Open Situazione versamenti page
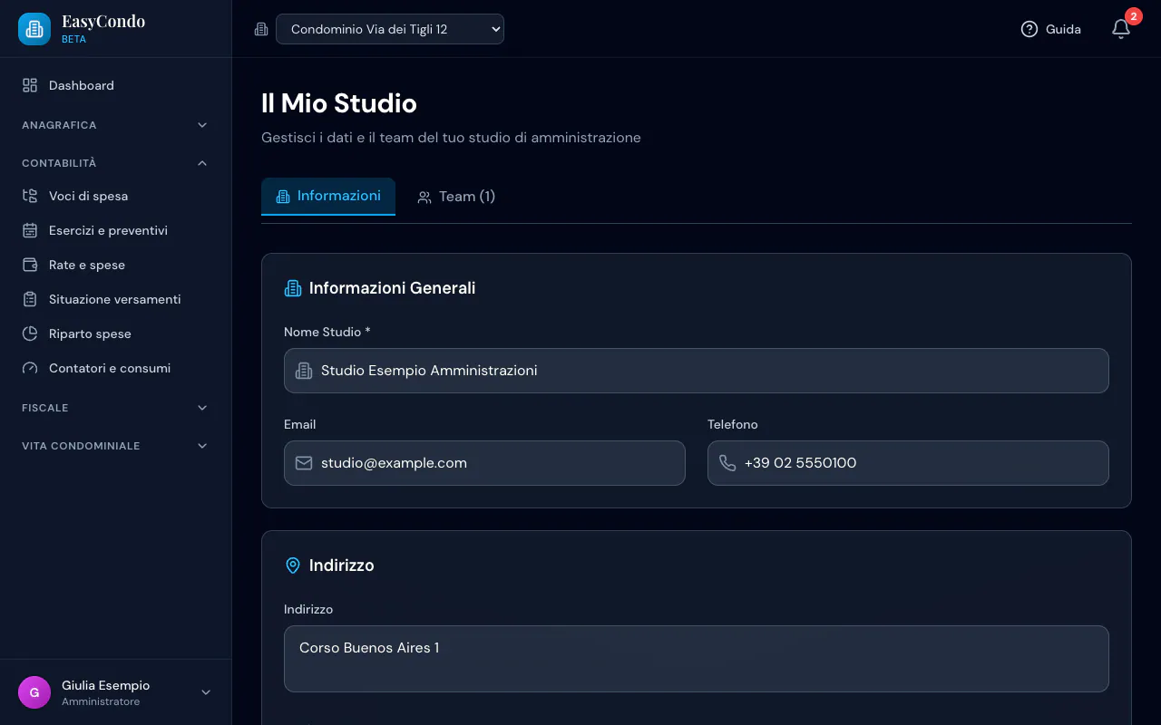 click(115, 299)
